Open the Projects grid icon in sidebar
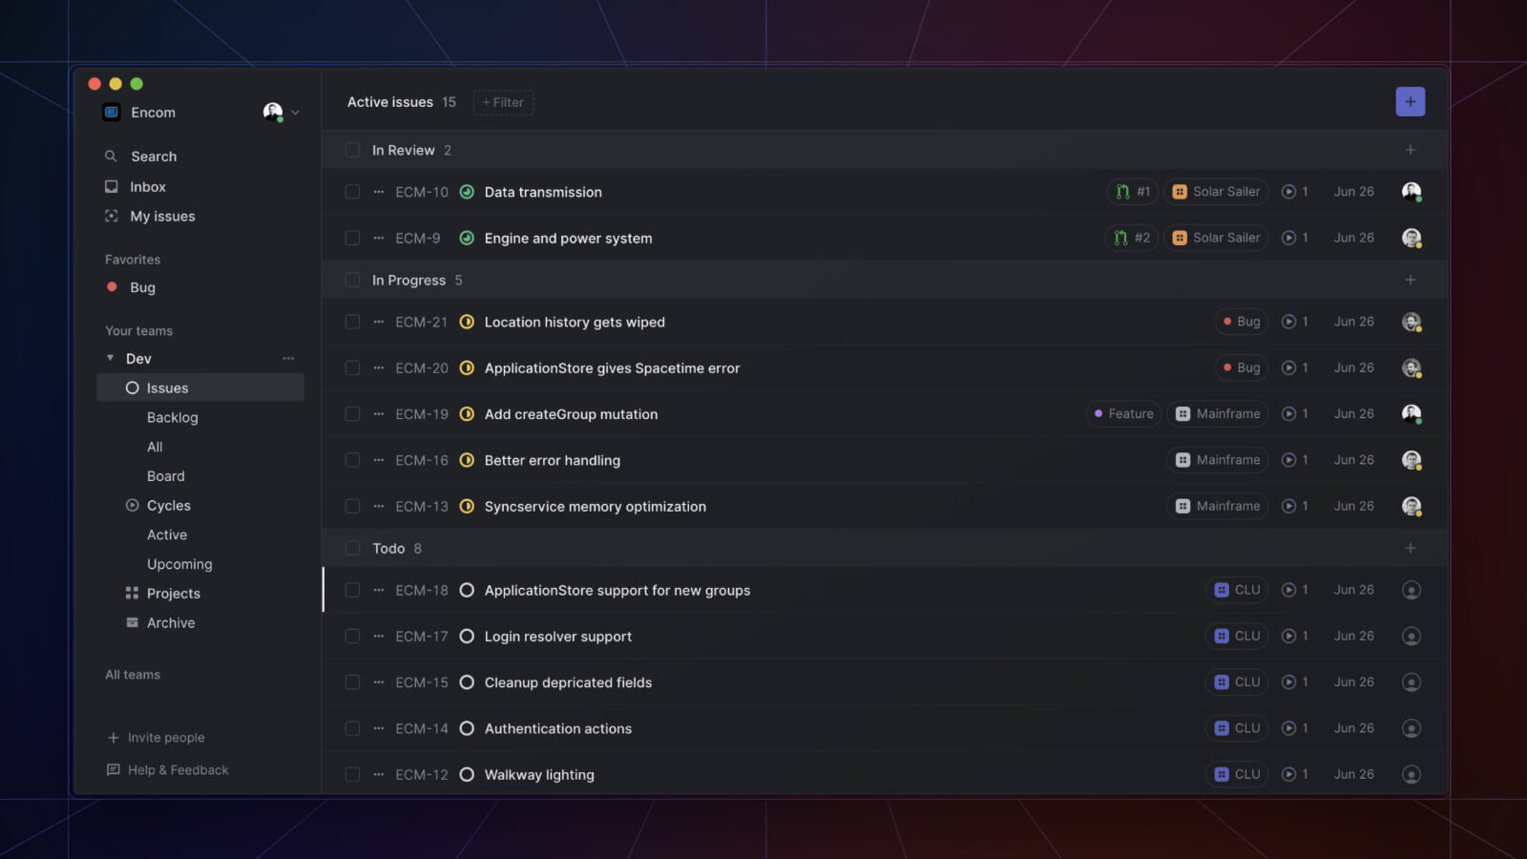 point(132,594)
